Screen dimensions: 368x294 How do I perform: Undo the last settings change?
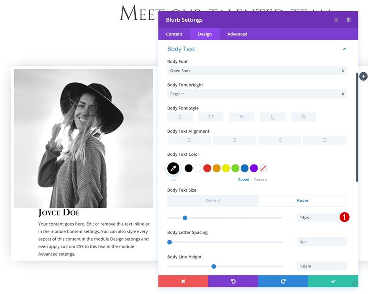click(233, 281)
